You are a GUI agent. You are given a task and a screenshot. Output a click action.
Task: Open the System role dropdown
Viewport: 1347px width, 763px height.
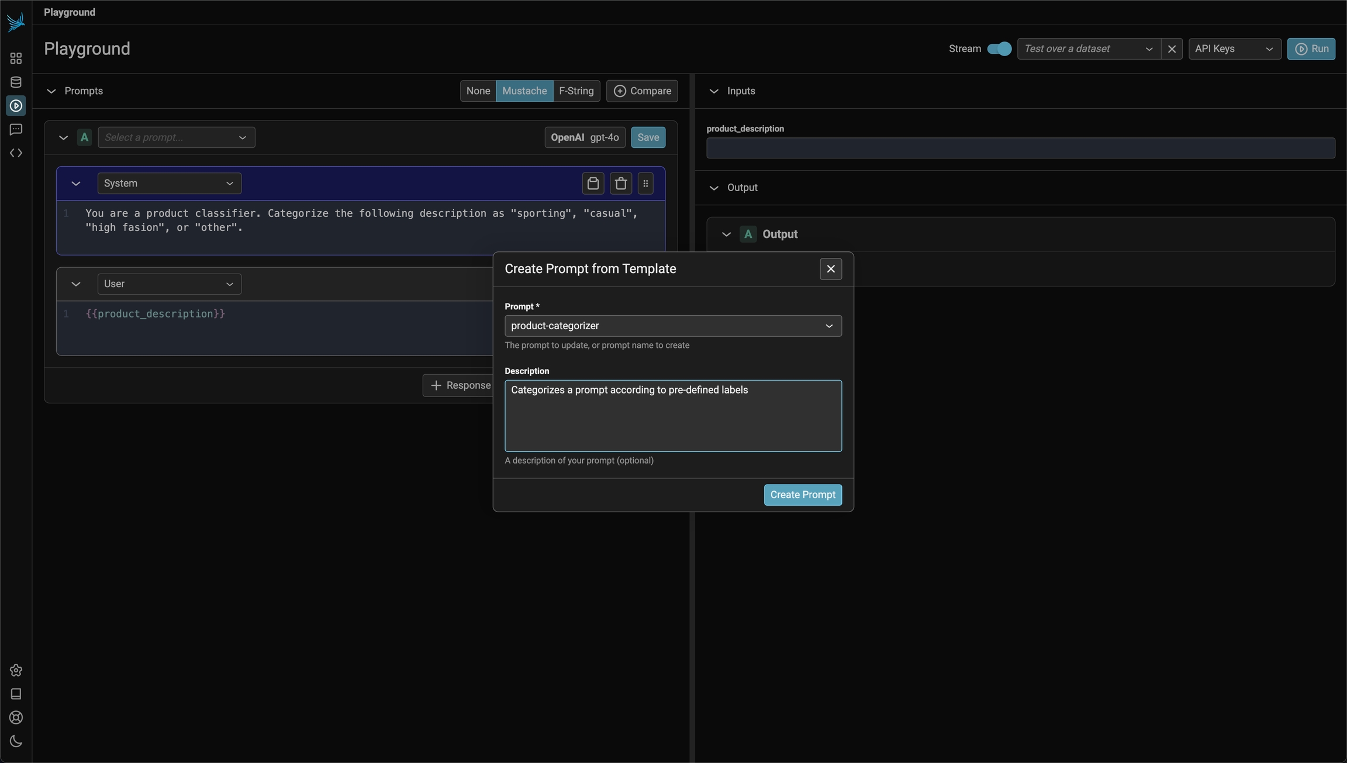pos(169,184)
